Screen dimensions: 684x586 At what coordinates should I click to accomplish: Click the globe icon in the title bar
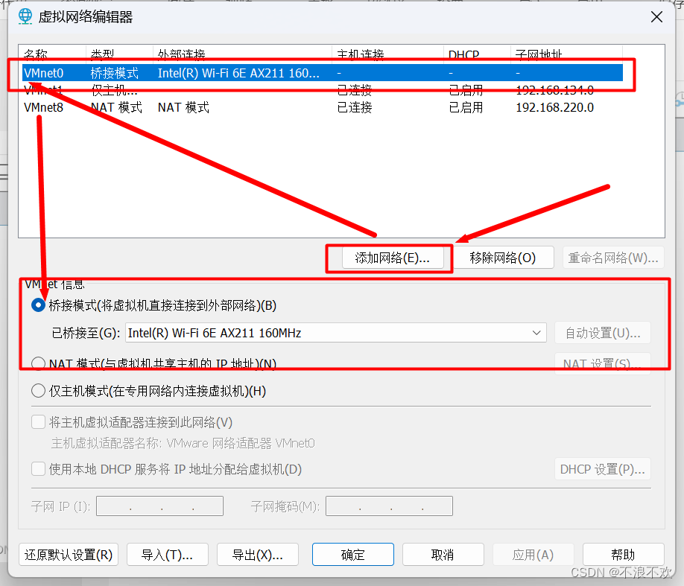pos(25,16)
